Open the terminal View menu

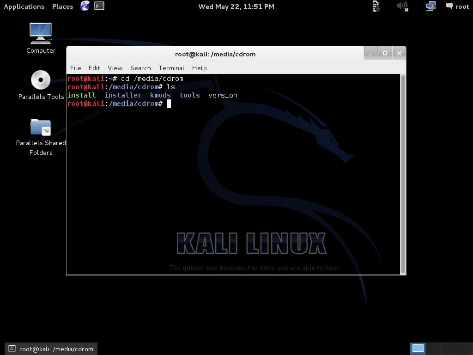click(115, 68)
